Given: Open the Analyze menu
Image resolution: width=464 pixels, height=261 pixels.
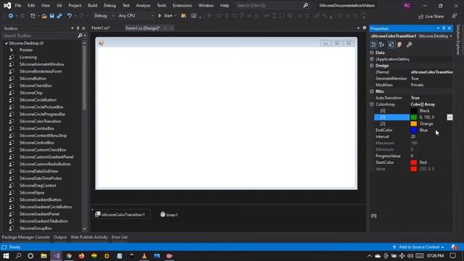Looking at the screenshot, I should [143, 5].
